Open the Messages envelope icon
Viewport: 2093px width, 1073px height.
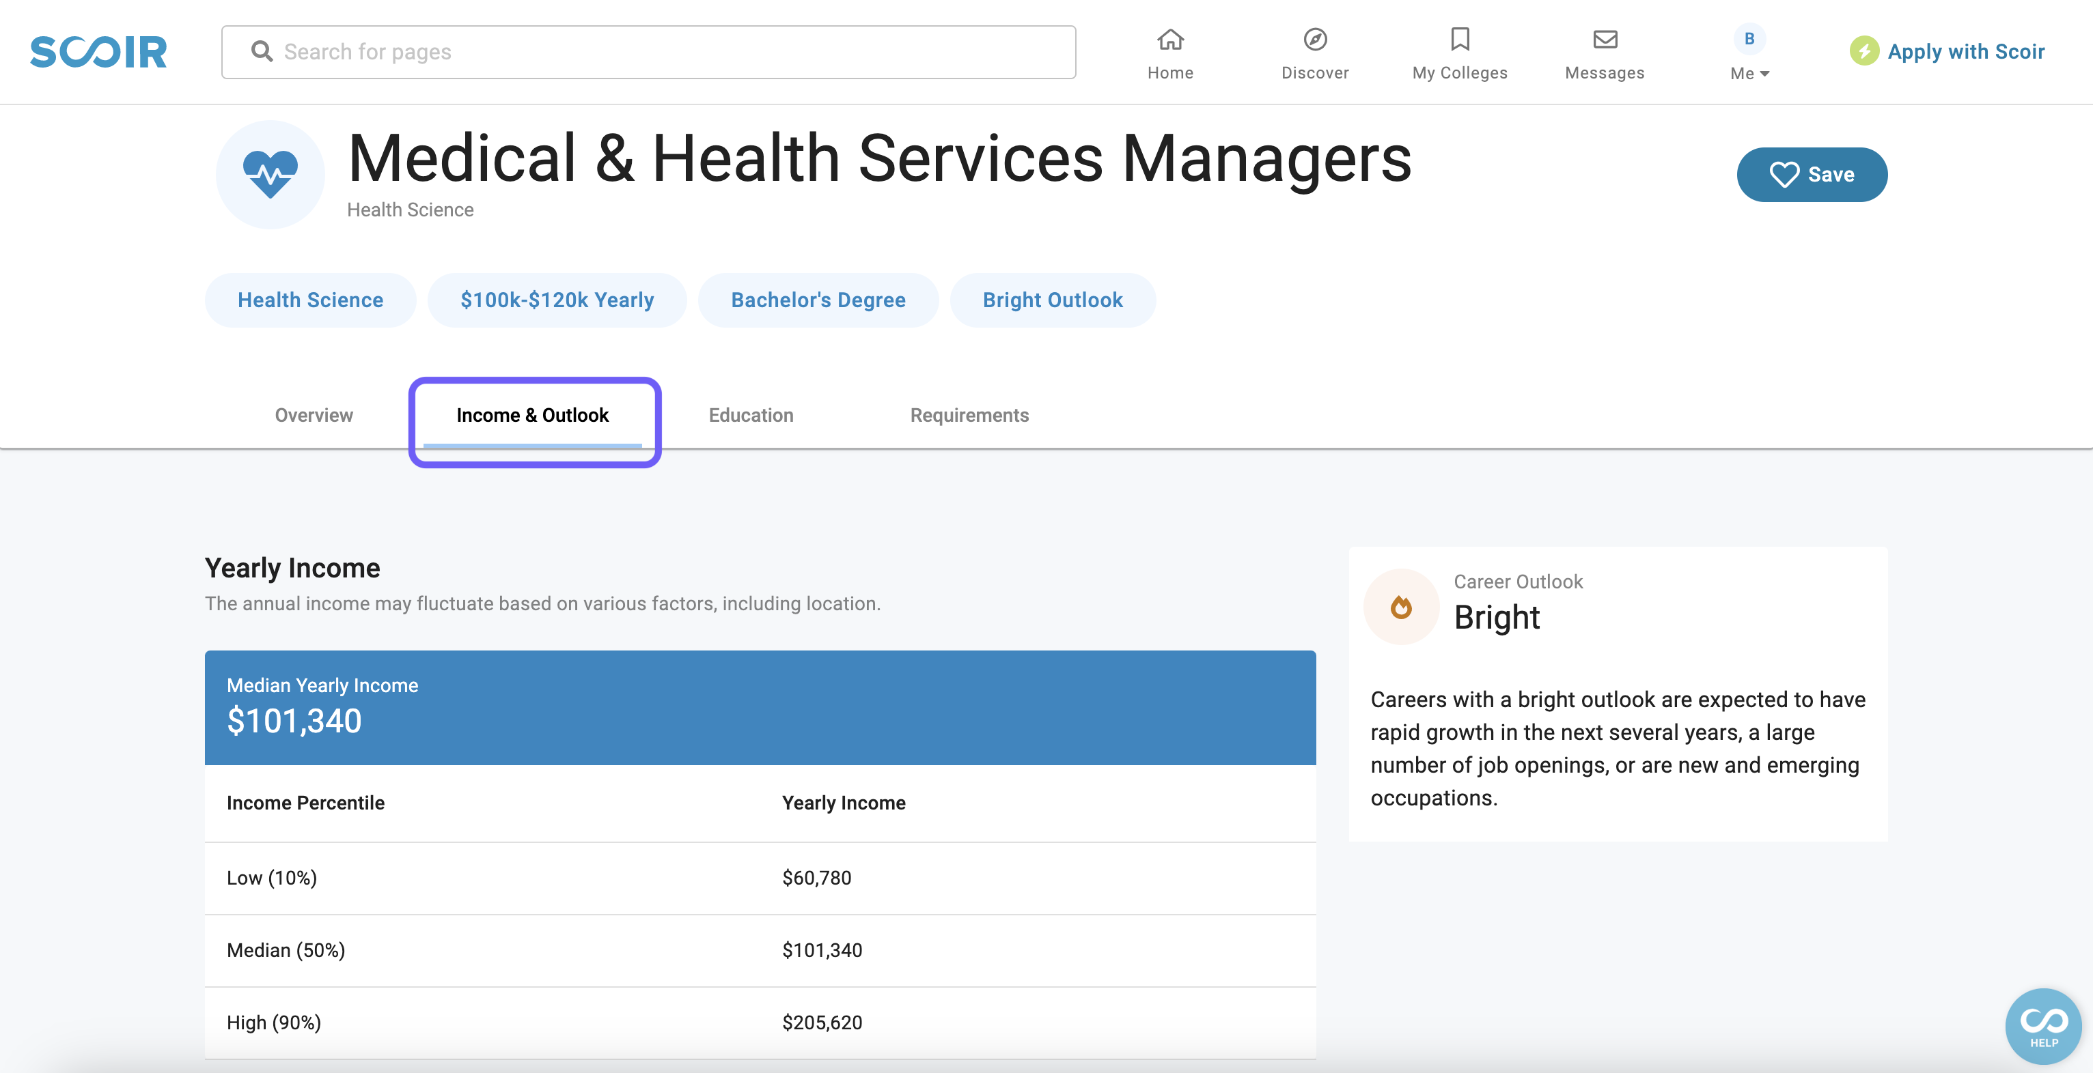pyautogui.click(x=1605, y=39)
